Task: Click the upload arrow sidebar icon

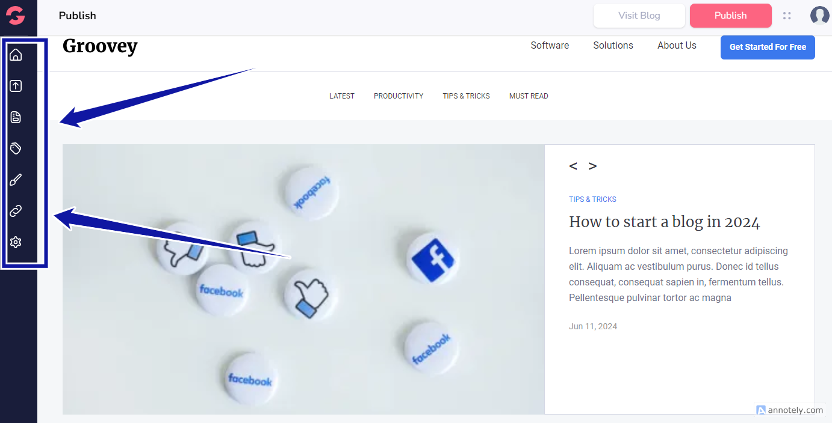Action: pos(16,86)
